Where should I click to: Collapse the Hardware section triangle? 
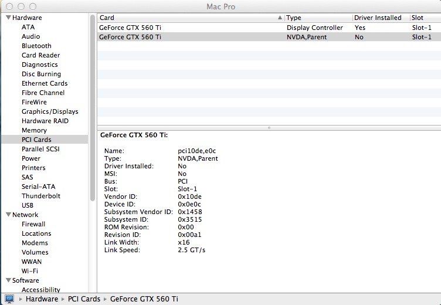click(x=8, y=18)
